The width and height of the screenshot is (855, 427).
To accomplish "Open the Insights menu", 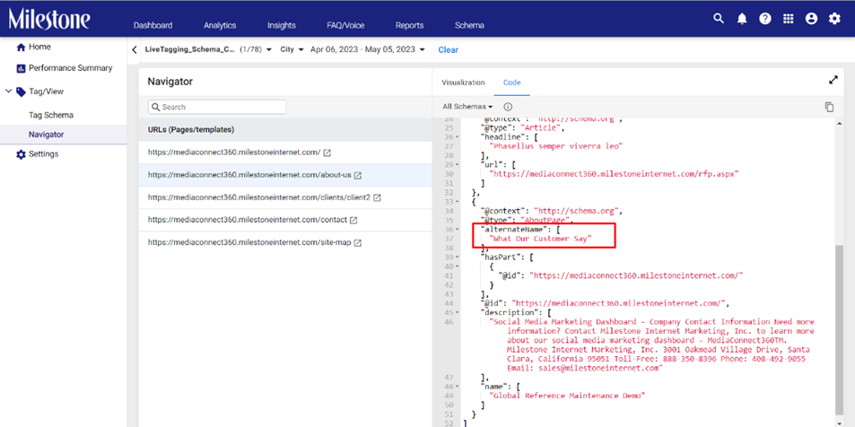I will point(282,25).
